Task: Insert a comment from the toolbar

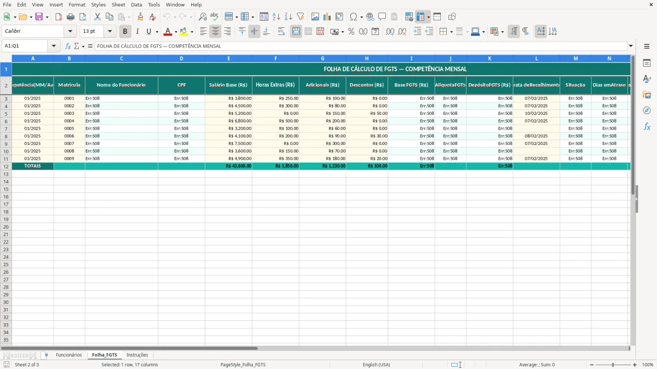Action: point(383,16)
